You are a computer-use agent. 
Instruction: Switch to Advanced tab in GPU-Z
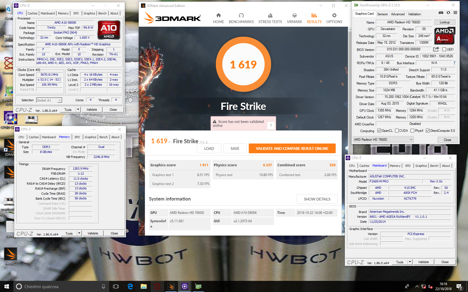[x=398, y=14]
